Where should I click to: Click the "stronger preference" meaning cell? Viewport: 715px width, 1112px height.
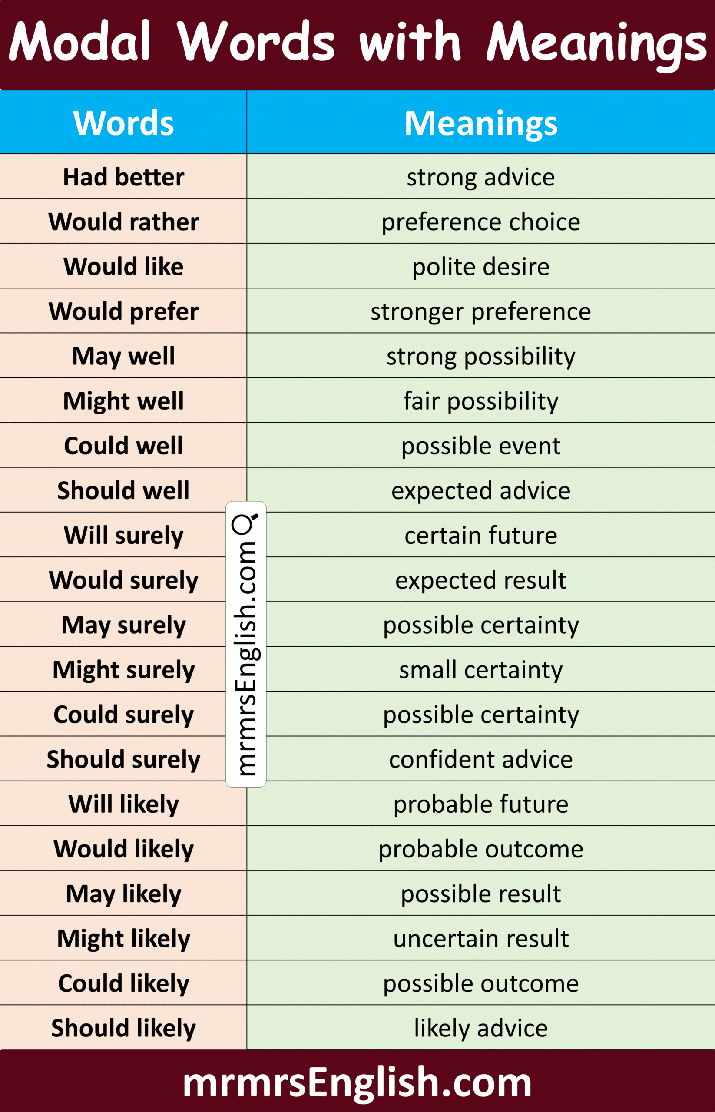480,311
